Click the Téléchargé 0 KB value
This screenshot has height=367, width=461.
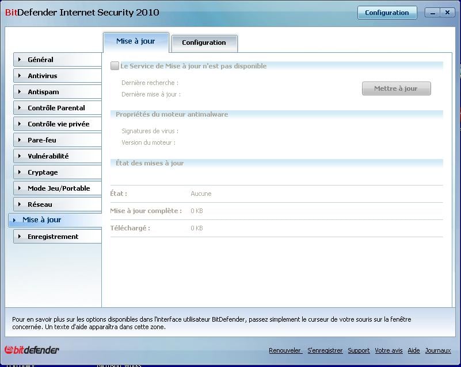click(197, 228)
